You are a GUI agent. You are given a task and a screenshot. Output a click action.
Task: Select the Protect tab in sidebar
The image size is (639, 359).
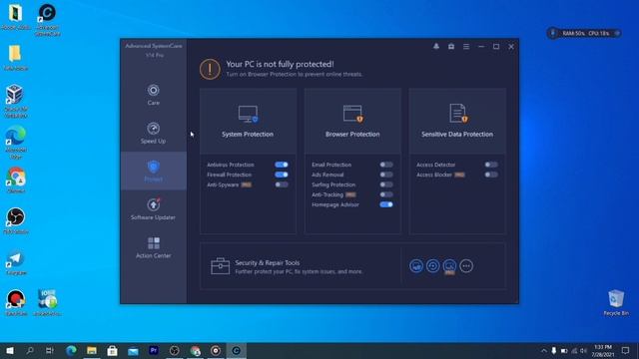pos(153,171)
